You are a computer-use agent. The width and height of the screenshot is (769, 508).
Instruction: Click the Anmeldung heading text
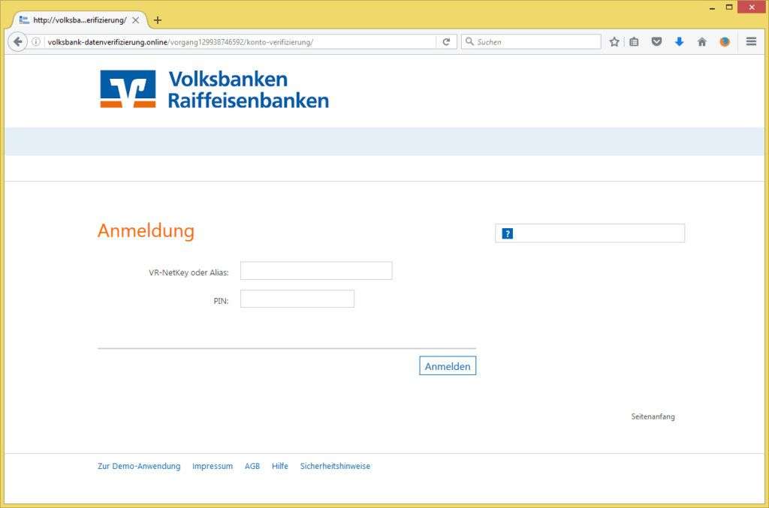point(146,230)
